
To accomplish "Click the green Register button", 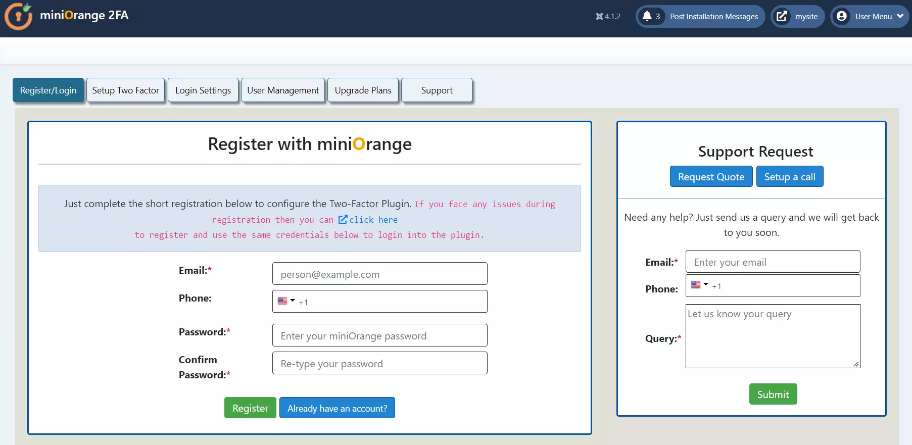I will coord(250,408).
